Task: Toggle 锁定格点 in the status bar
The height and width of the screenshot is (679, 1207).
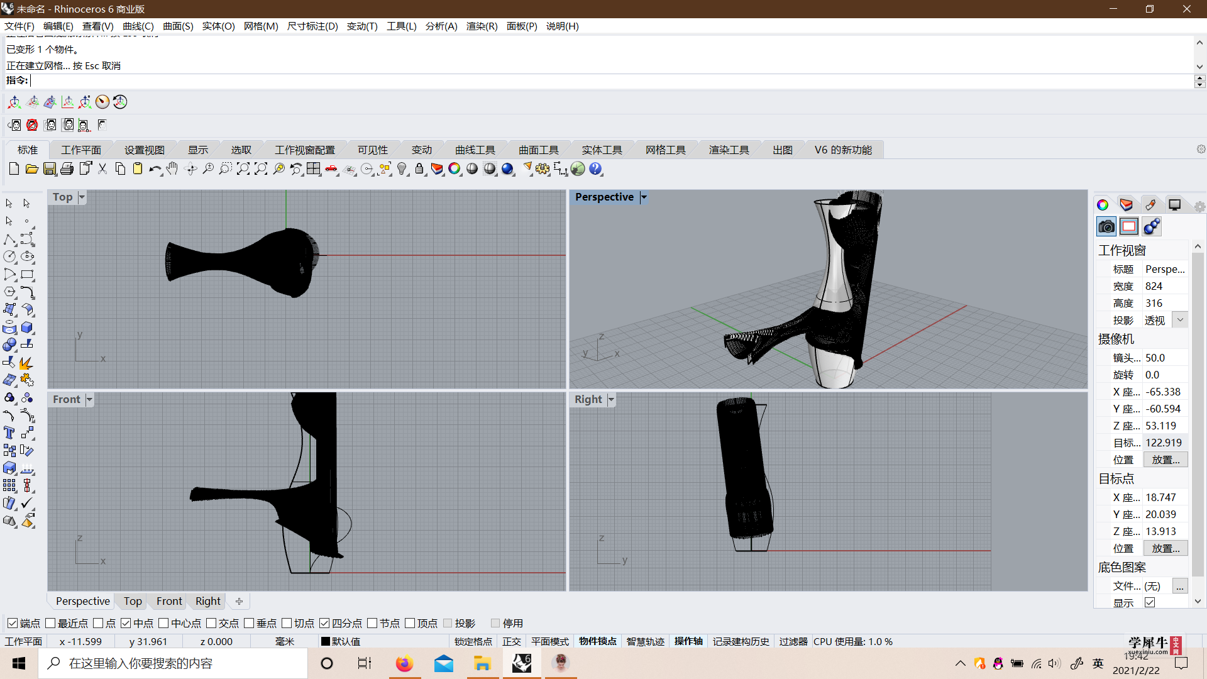Action: click(473, 641)
